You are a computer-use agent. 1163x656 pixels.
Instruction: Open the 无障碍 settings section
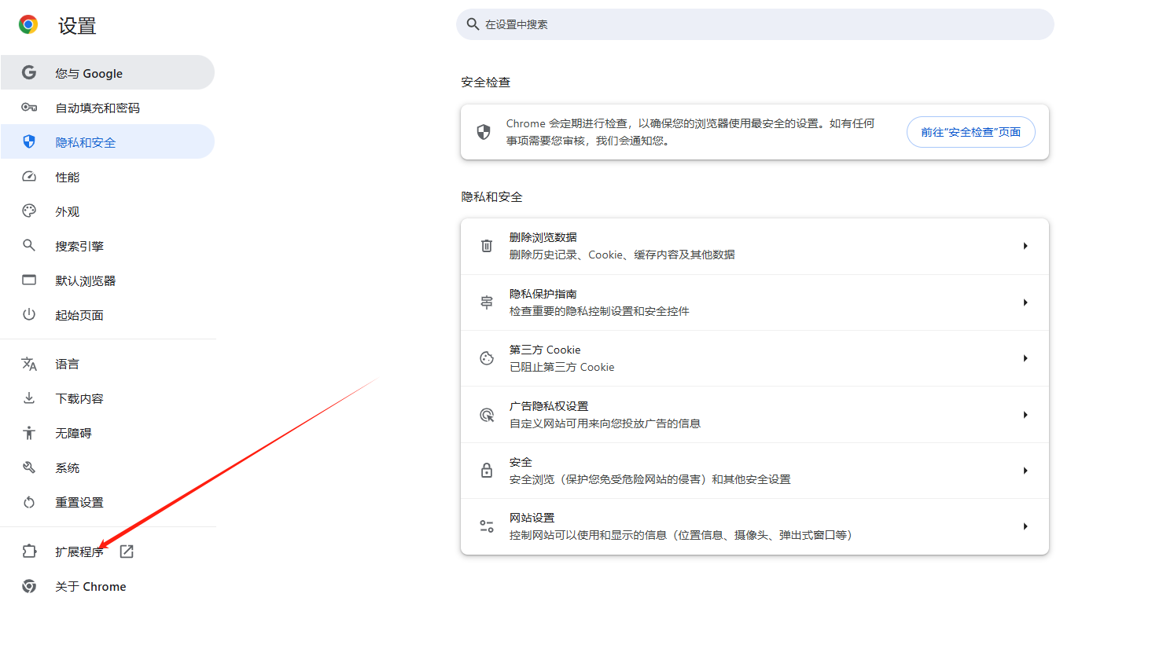(107, 433)
